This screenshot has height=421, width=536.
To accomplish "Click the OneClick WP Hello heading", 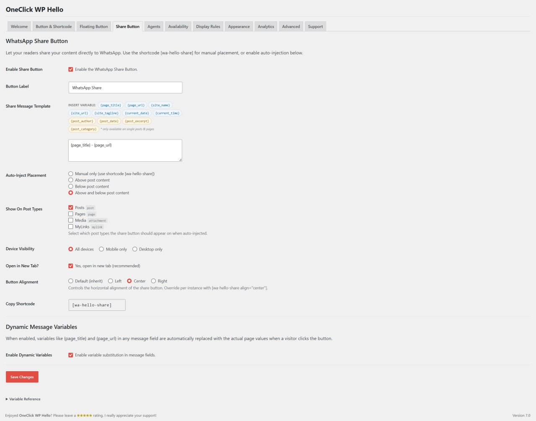I will pos(35,9).
